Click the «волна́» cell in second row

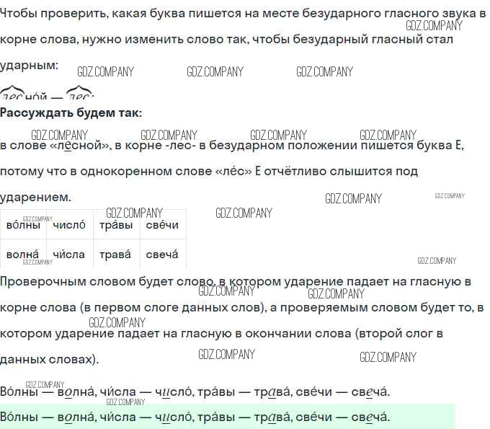24,255
